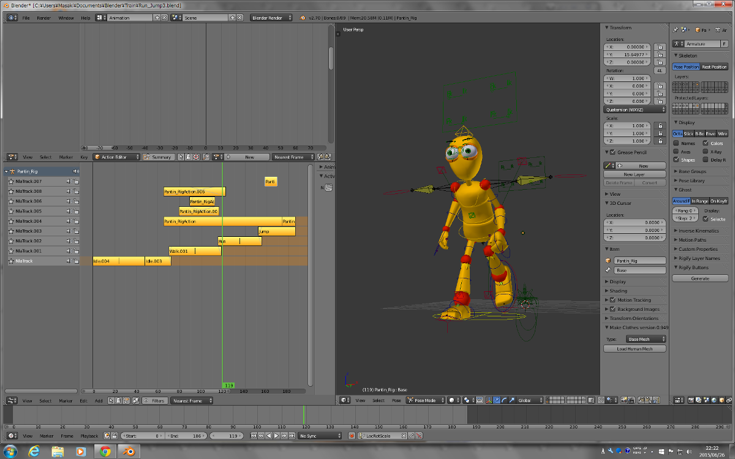Click the padlock on the bottom NlaTrack row
This screenshot has height=459, width=735.
76,261
